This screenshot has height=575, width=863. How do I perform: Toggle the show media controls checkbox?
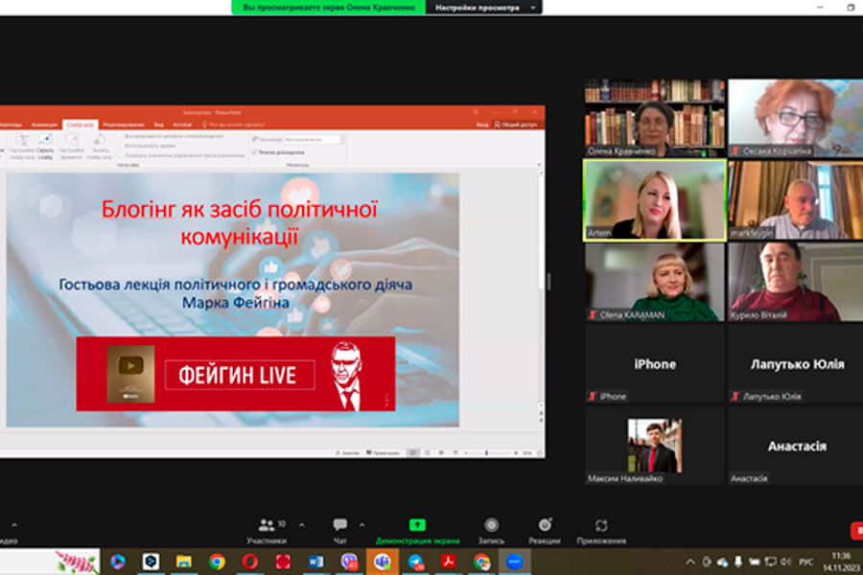tap(121, 155)
